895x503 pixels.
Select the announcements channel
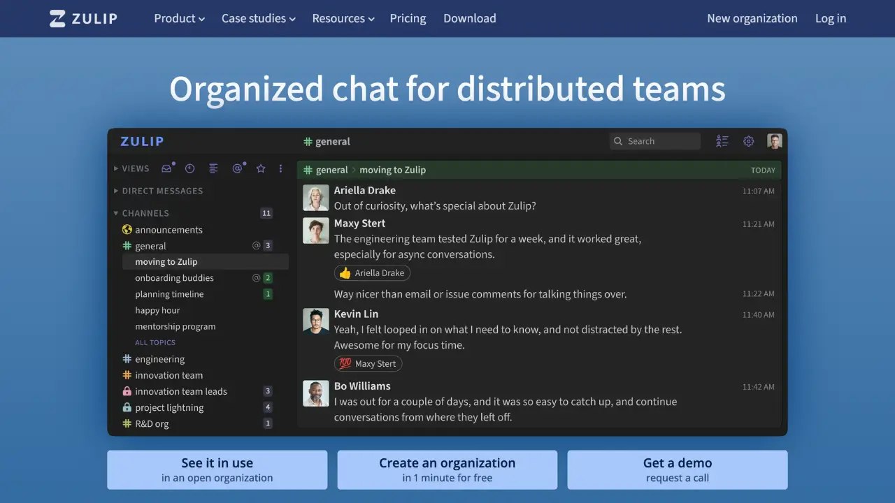point(169,230)
